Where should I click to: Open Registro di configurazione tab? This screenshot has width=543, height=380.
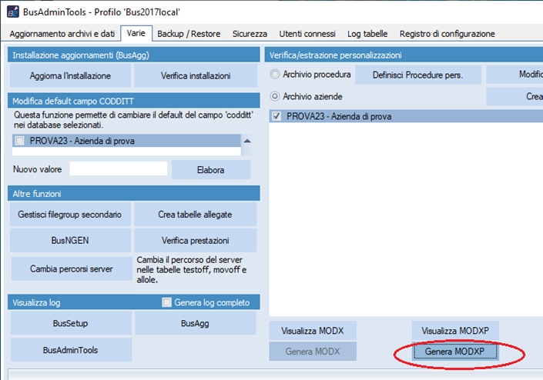(447, 34)
